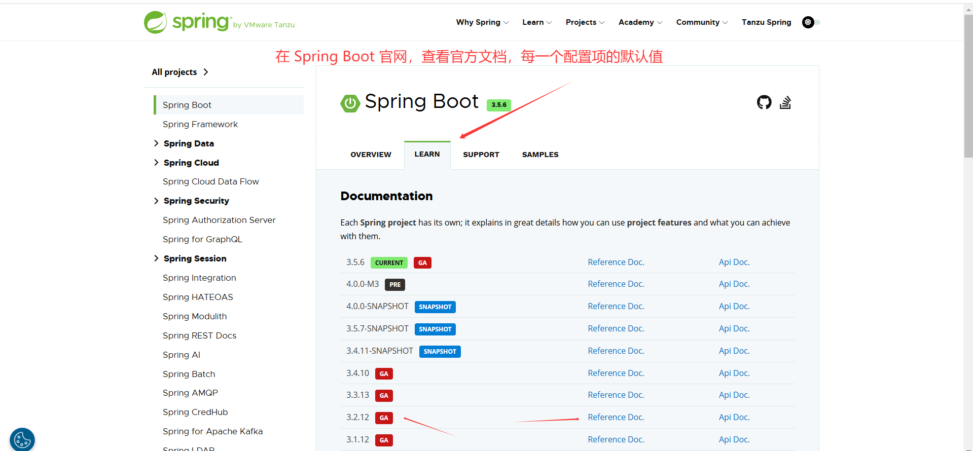The height and width of the screenshot is (451, 973).
Task: Switch to the SUPPORT tab
Action: pyautogui.click(x=481, y=155)
